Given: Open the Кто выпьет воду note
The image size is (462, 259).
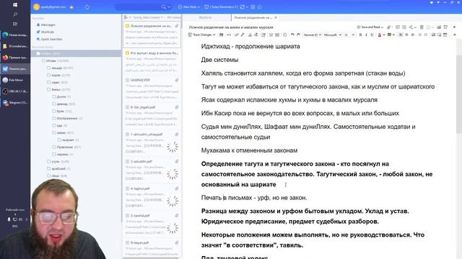Looking at the screenshot, I should (152, 62).
